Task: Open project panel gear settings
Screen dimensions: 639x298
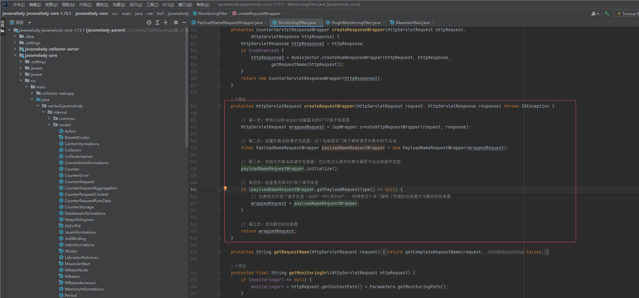Action: coord(176,22)
